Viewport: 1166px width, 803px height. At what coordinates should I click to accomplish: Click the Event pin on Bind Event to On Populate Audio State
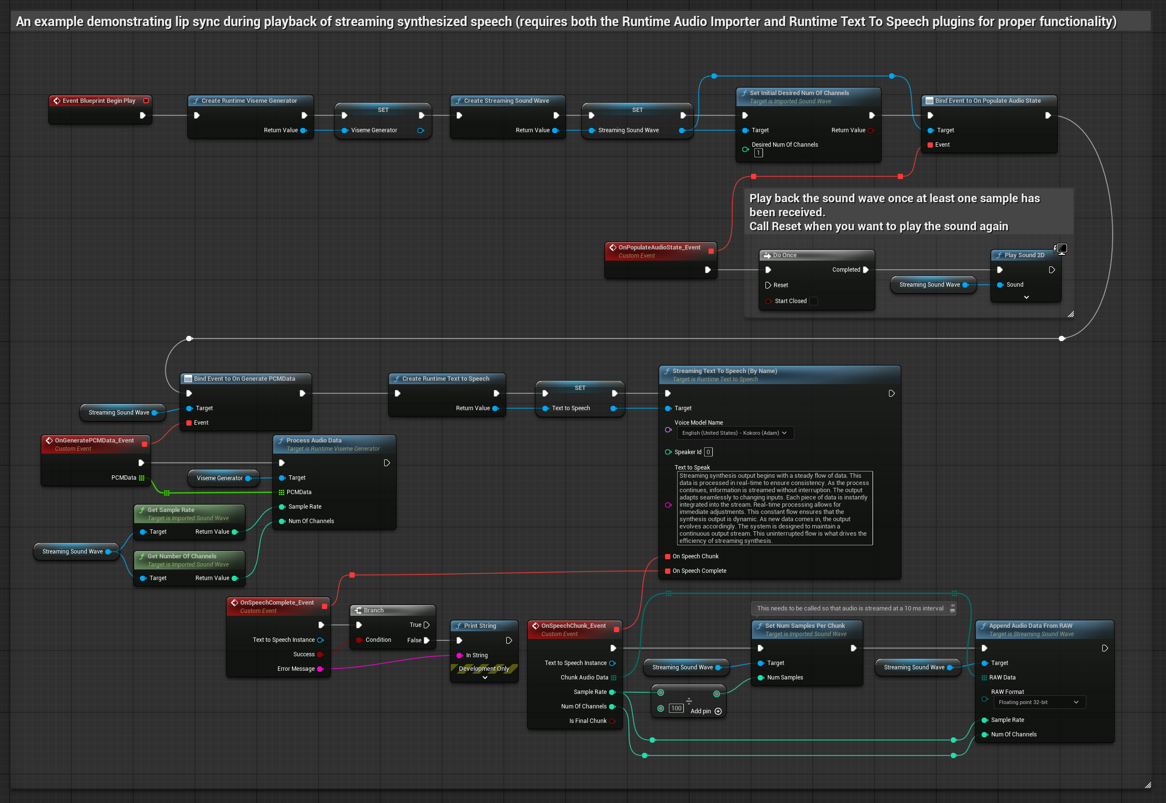tap(930, 145)
